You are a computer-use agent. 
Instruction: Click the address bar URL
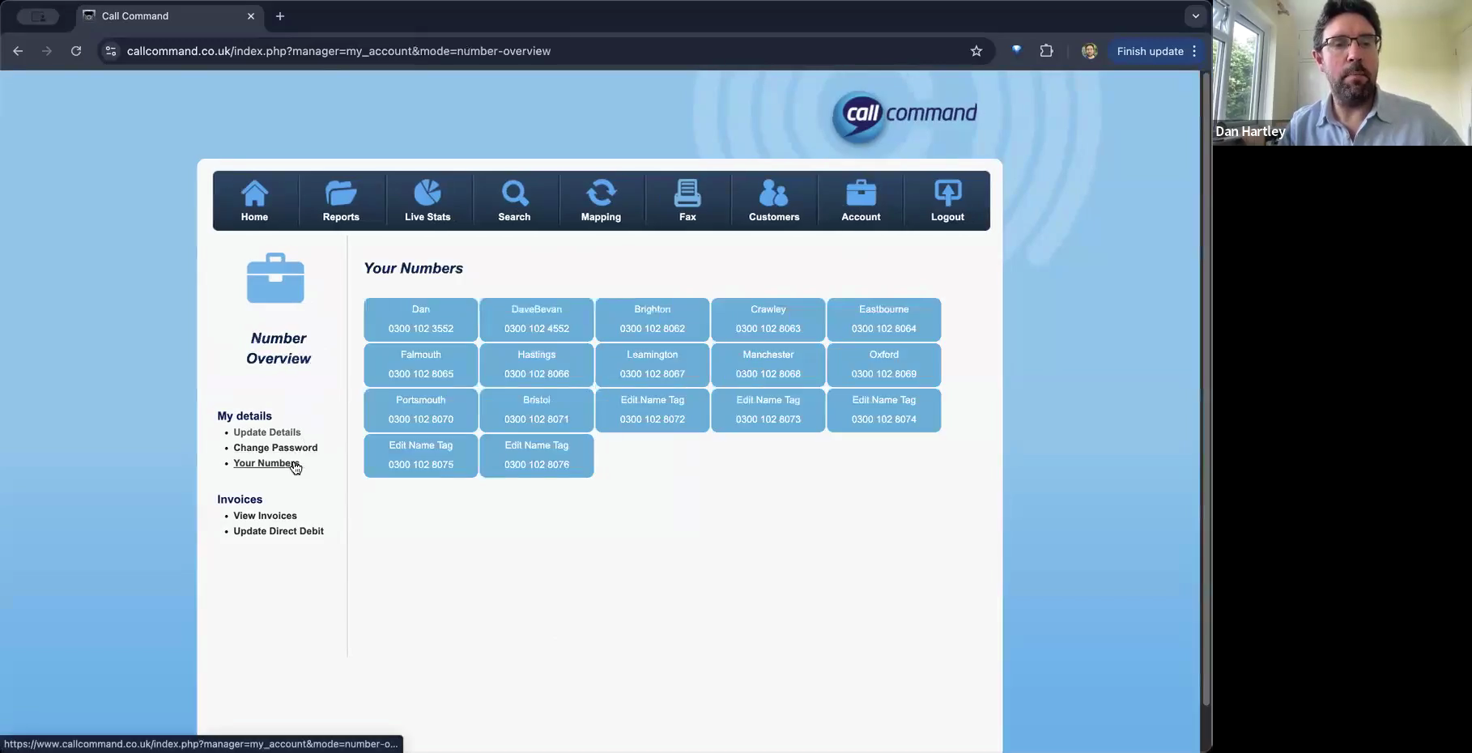click(x=338, y=51)
